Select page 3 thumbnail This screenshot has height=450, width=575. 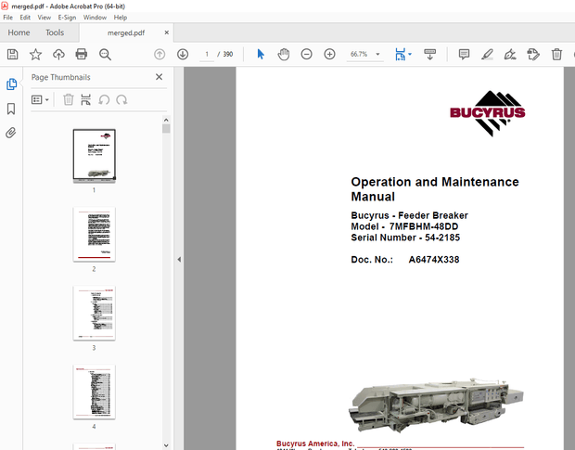95,314
